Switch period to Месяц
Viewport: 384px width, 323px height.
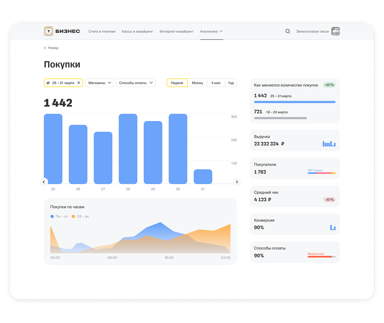197,83
